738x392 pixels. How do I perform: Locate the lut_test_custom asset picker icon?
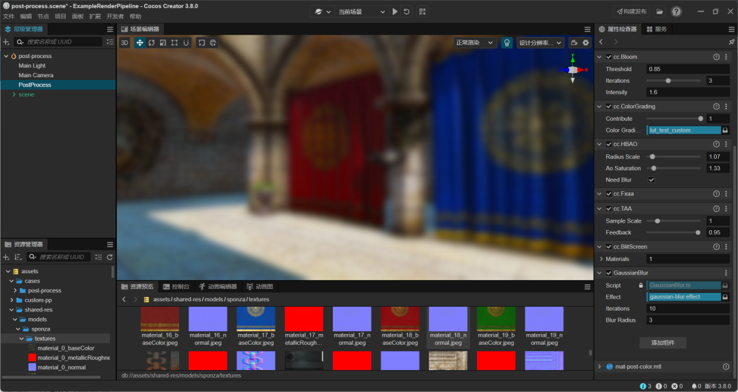point(725,130)
